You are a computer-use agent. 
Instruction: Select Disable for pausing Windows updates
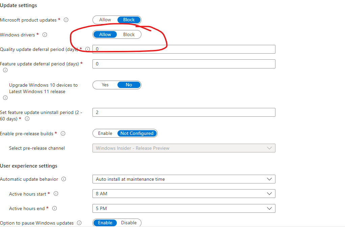point(129,223)
